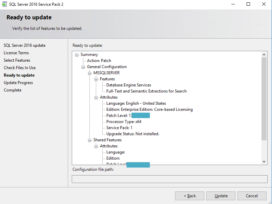This screenshot has width=272, height=204.
Task: Select Edition: Enterprise Edition: Core-based Licensing row
Action: point(149,109)
